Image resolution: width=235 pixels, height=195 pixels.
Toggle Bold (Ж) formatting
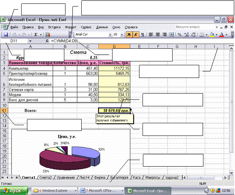pos(129,35)
